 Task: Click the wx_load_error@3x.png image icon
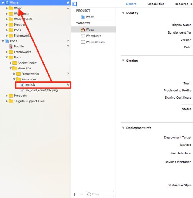click(x=22, y=91)
